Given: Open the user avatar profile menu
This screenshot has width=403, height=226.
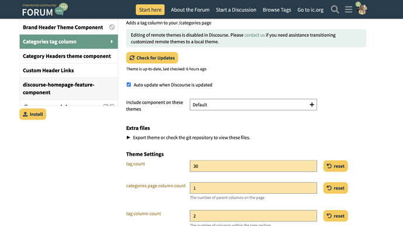Looking at the screenshot, I should click(362, 9).
